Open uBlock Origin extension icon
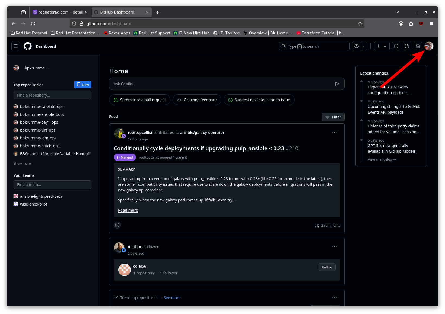Image resolution: width=445 pixels, height=314 pixels. (421, 24)
